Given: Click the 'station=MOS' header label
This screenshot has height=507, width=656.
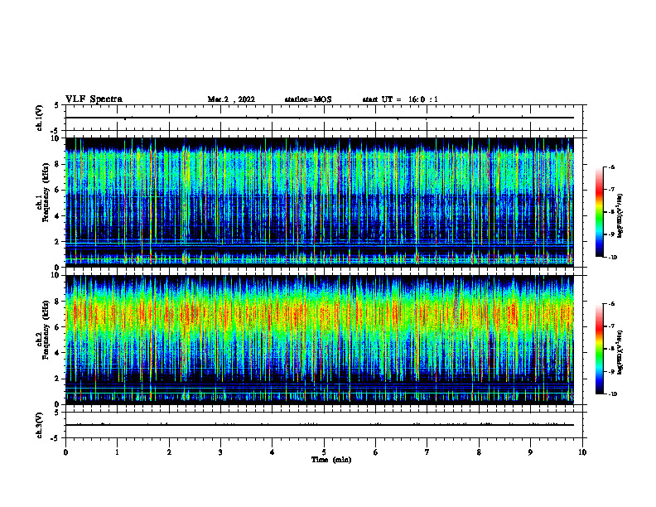Looking at the screenshot, I should click(308, 99).
